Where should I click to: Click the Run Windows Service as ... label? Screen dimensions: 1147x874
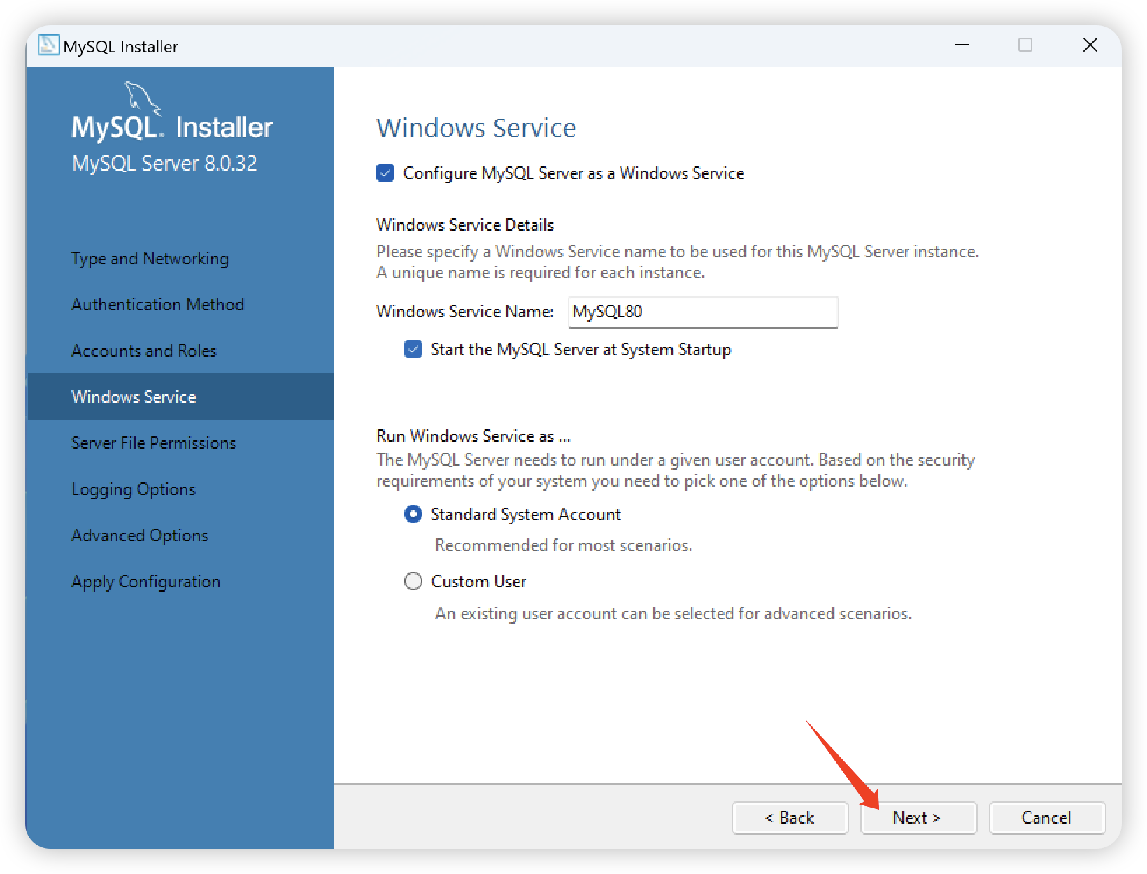click(x=473, y=436)
